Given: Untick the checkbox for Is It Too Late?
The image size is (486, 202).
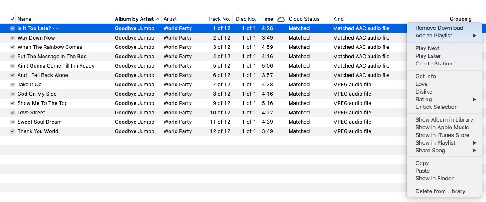Looking at the screenshot, I should click(12, 28).
